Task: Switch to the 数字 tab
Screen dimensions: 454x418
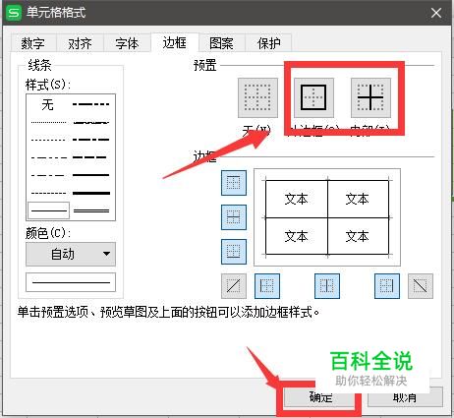Action: (x=33, y=43)
